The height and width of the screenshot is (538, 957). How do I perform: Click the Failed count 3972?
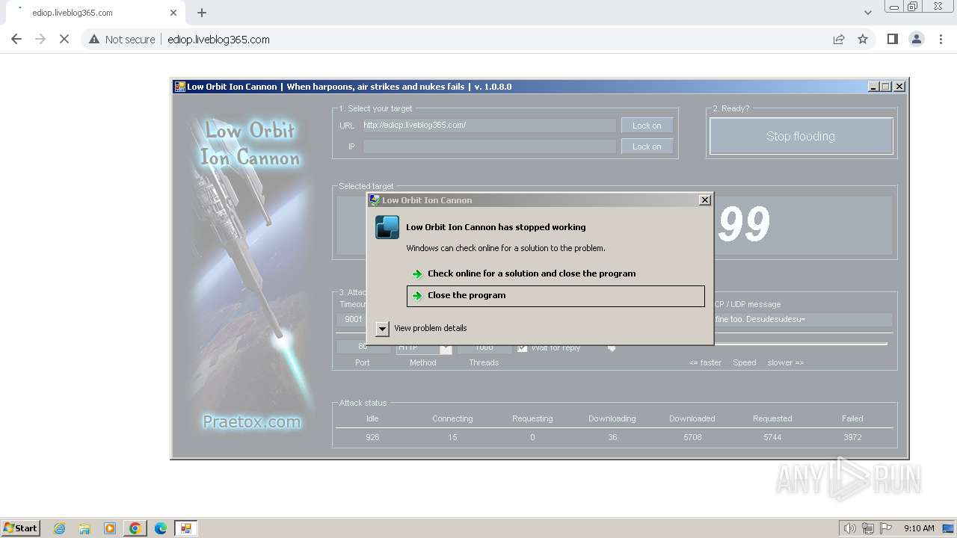coord(852,437)
